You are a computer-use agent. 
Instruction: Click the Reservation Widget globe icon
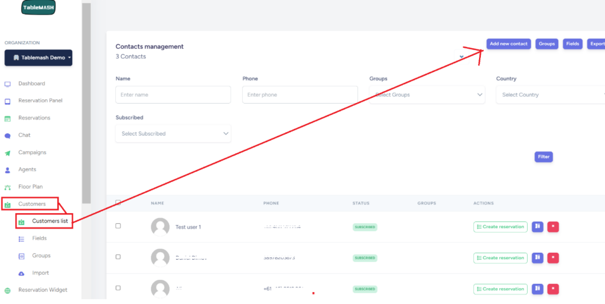pos(8,290)
